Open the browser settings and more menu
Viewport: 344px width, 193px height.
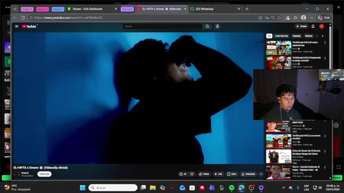click(311, 18)
